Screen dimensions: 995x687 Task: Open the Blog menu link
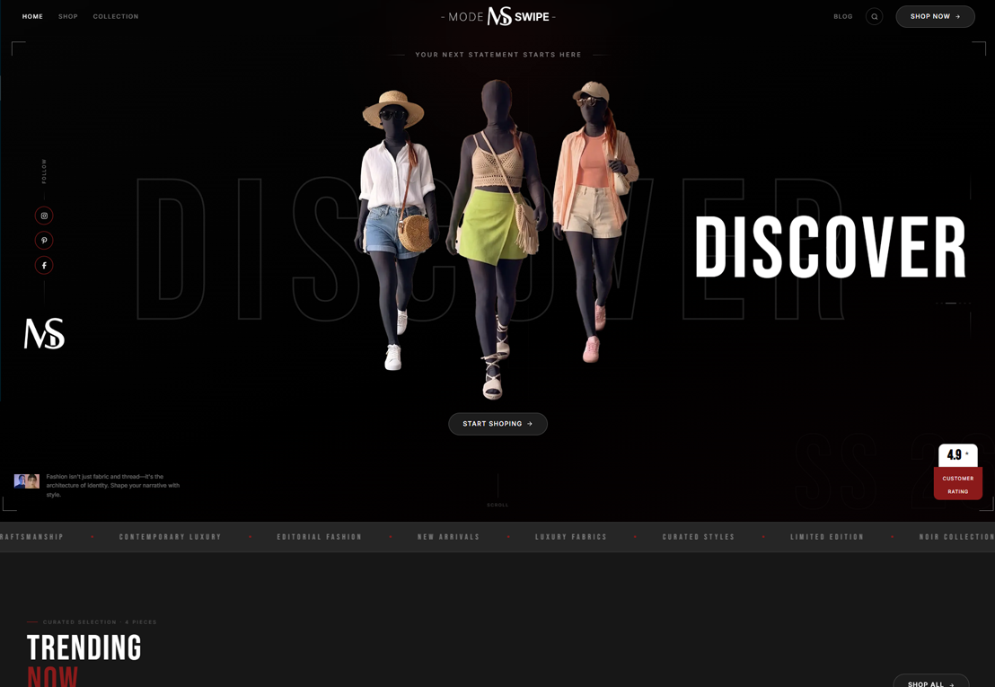842,16
